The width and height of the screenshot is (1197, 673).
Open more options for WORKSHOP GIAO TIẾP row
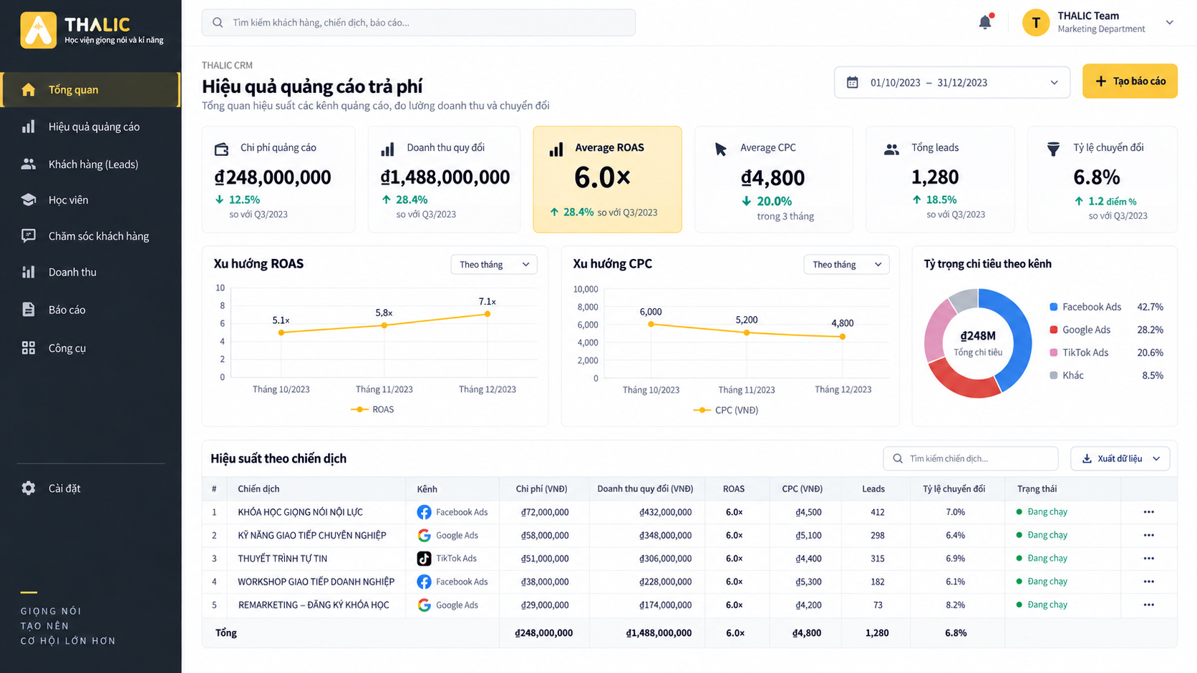pos(1148,581)
